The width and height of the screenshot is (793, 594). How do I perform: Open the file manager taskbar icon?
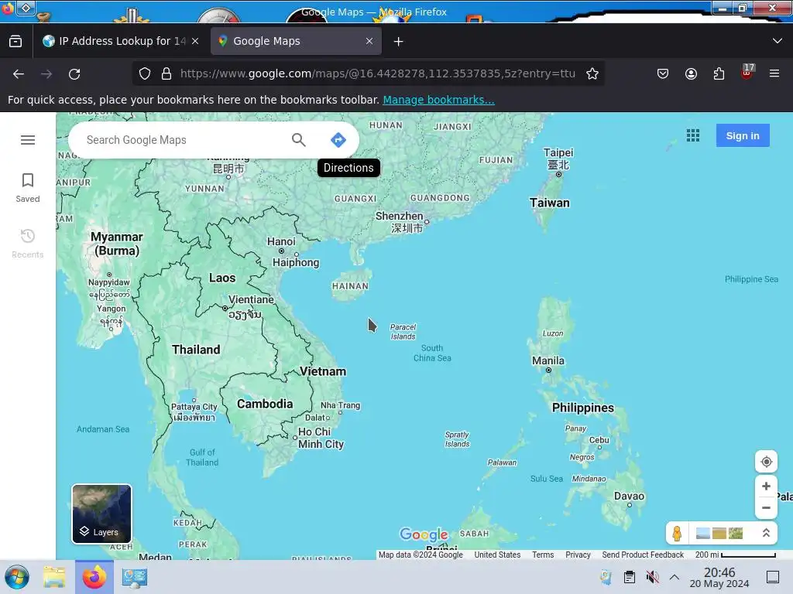coord(54,577)
